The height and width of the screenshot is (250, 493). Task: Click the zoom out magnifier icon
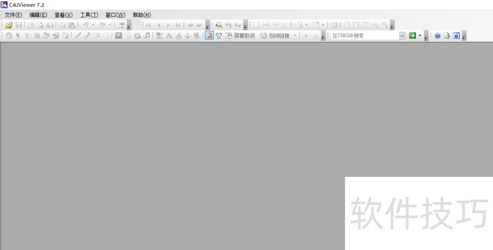(x=375, y=25)
